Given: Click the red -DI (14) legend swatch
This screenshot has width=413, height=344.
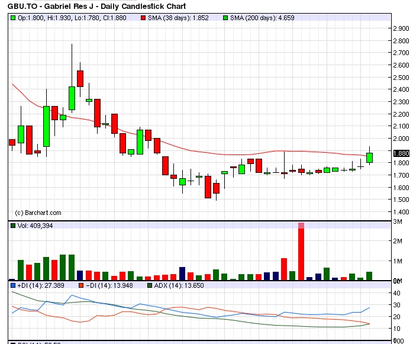Looking at the screenshot, I should 81,286.
